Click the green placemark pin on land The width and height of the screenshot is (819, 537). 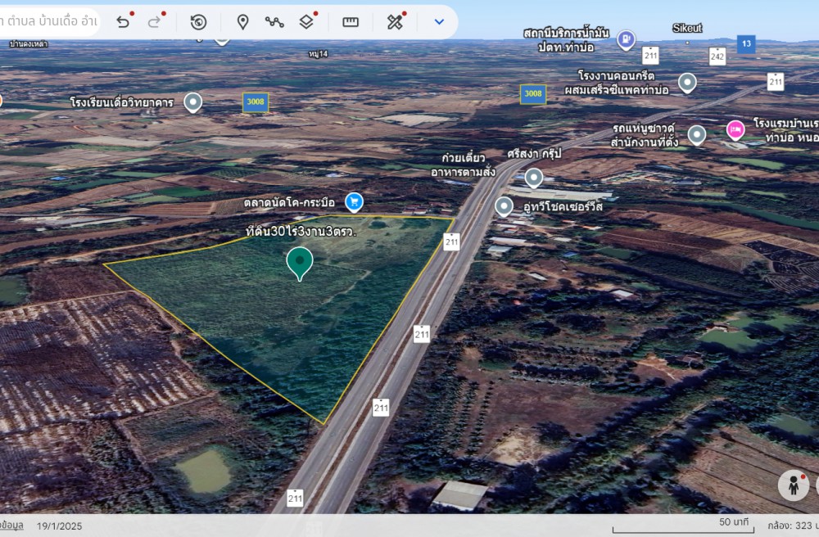300,262
